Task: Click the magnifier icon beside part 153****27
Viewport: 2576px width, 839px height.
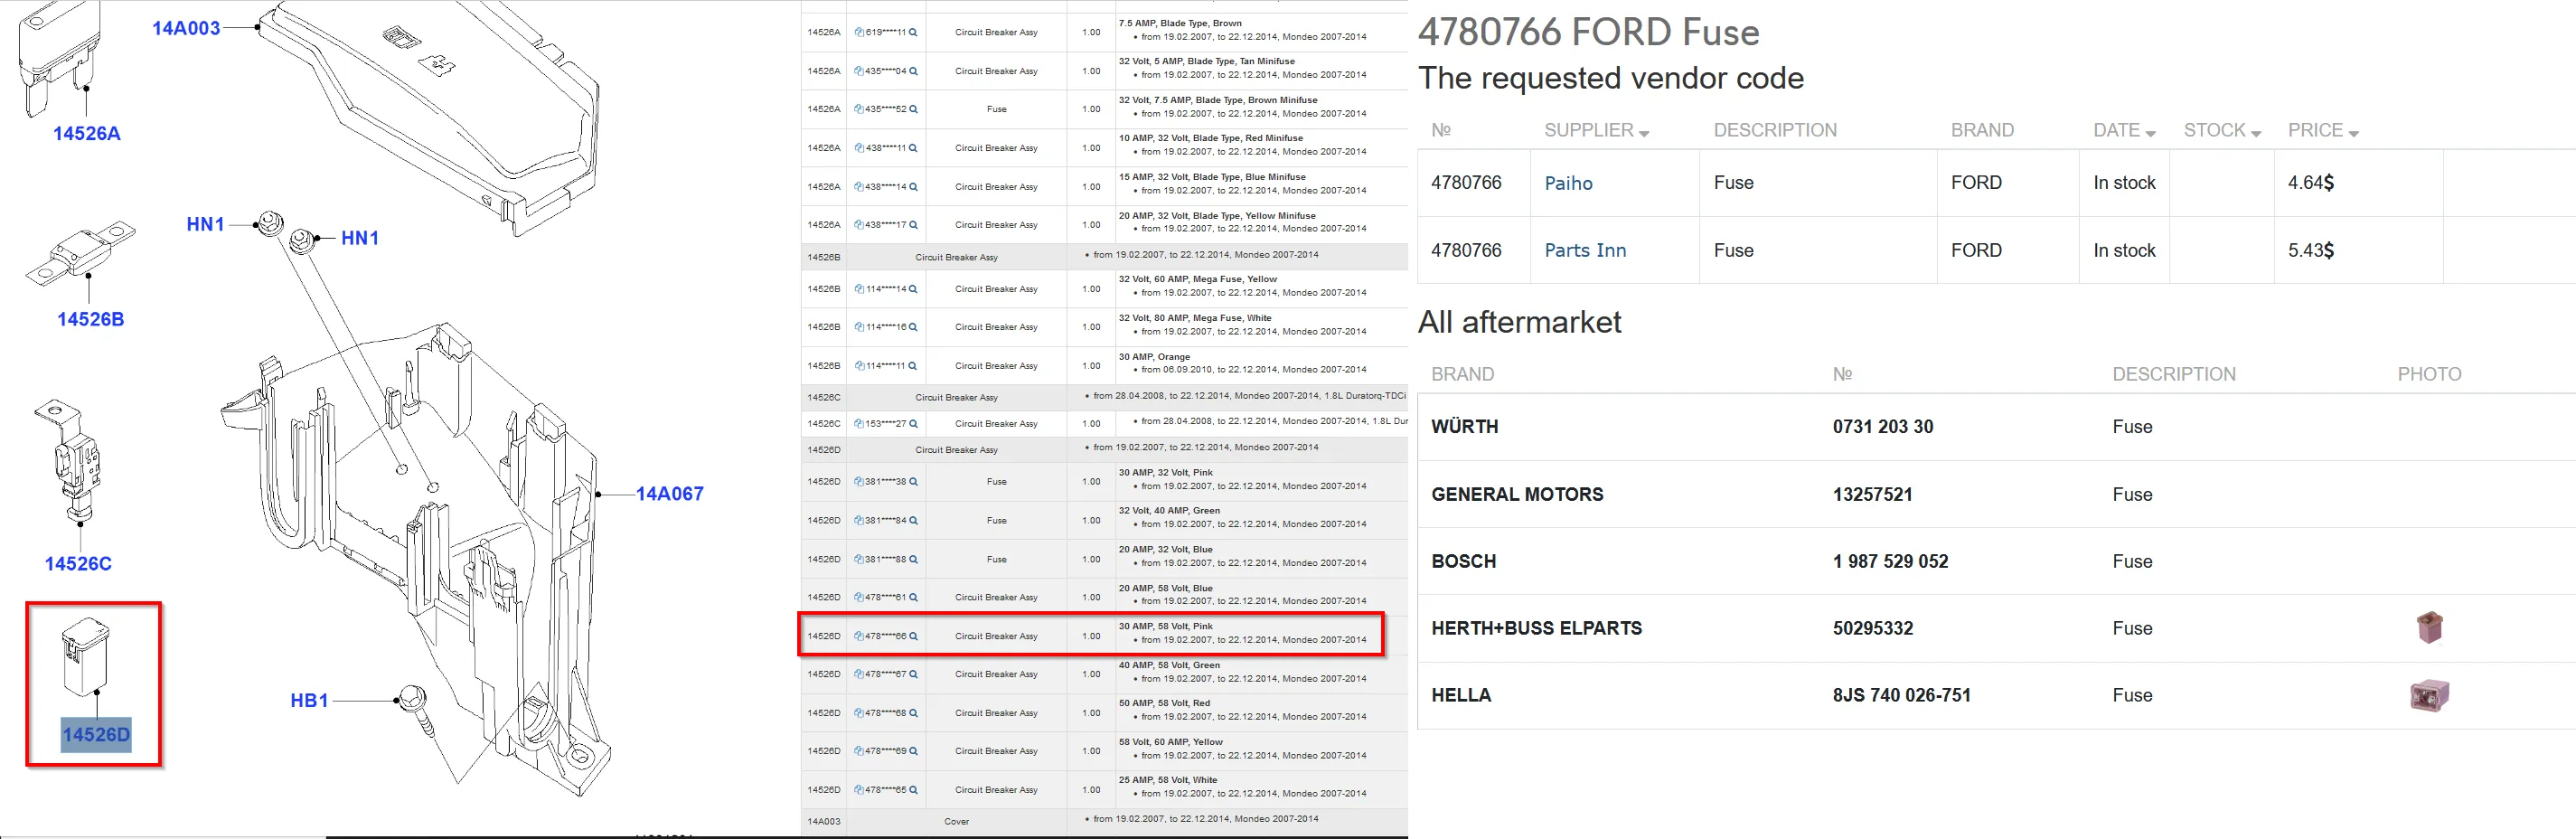Action: click(x=913, y=424)
